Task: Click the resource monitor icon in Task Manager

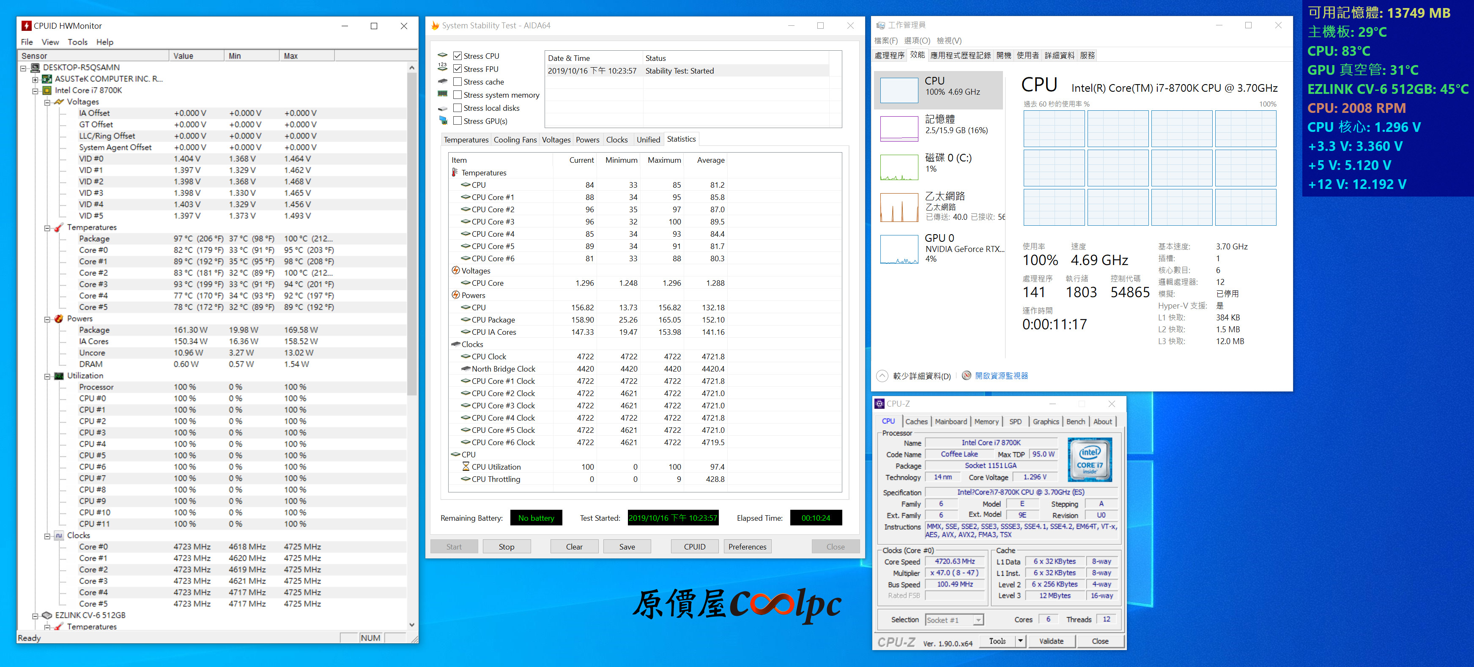Action: coord(967,376)
